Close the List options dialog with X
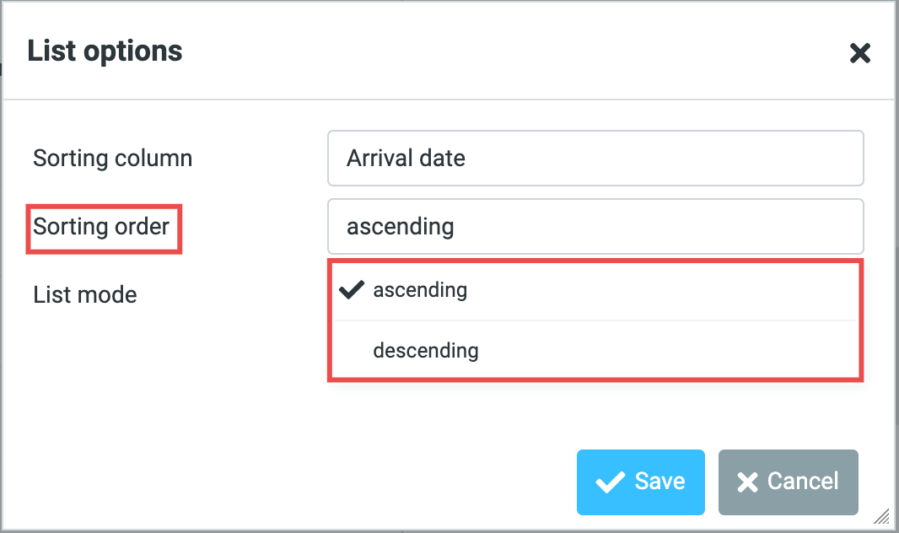This screenshot has height=533, width=899. click(859, 54)
